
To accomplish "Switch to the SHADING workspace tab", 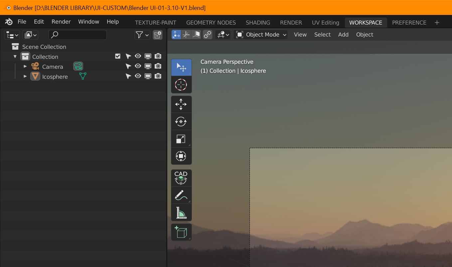I will point(258,23).
